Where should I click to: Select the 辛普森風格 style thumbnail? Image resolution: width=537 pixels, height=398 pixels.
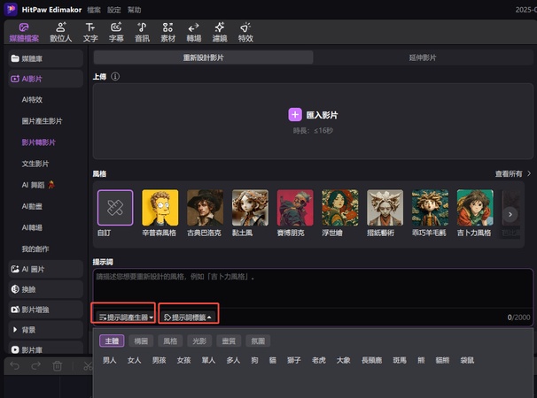pos(160,208)
